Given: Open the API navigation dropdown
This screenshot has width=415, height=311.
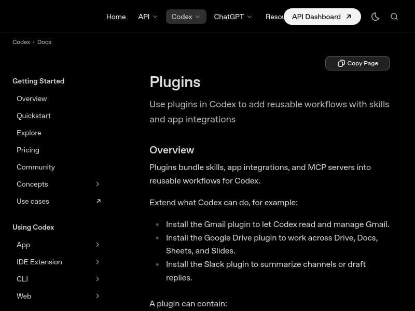Looking at the screenshot, I should pyautogui.click(x=147, y=17).
